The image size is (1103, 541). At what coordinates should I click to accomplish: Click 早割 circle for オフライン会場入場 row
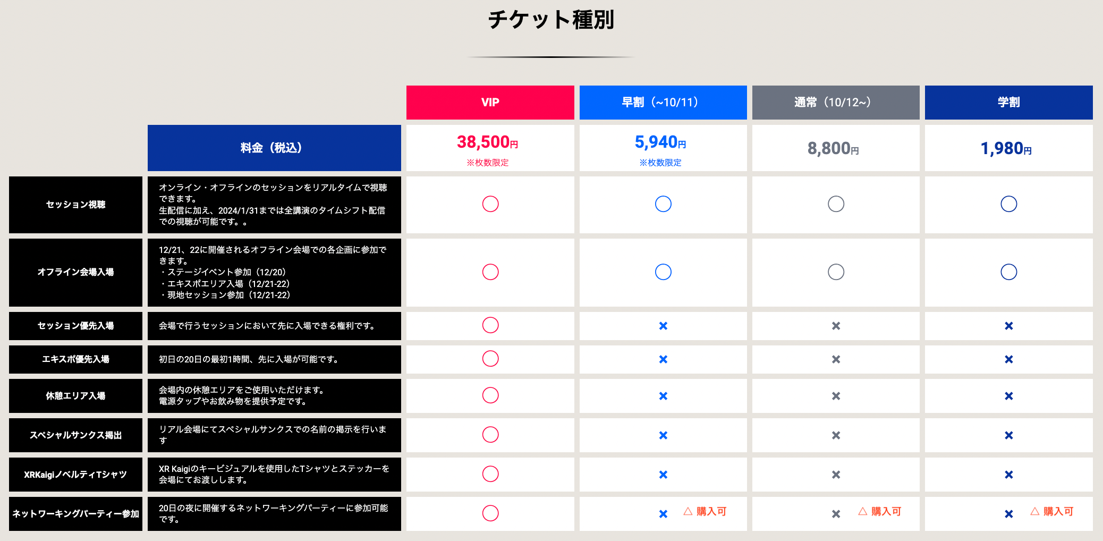663,272
